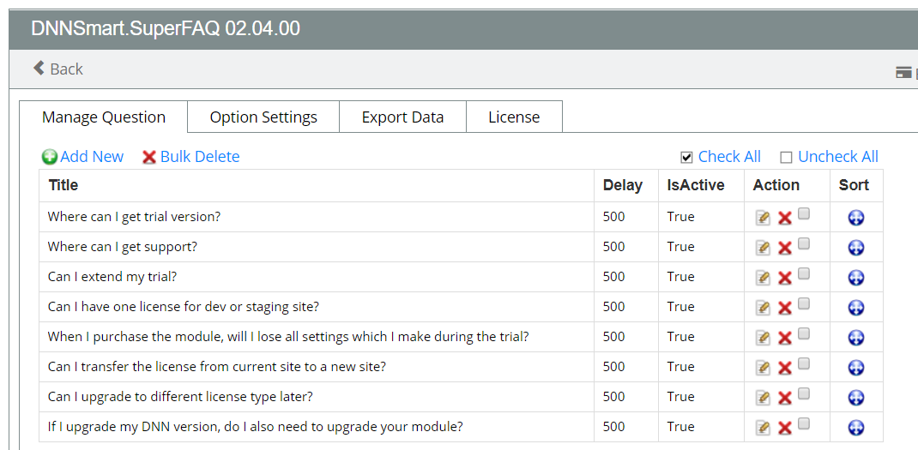918x450 pixels.
Task: Switch to the Manage Question tab
Action: coord(104,117)
